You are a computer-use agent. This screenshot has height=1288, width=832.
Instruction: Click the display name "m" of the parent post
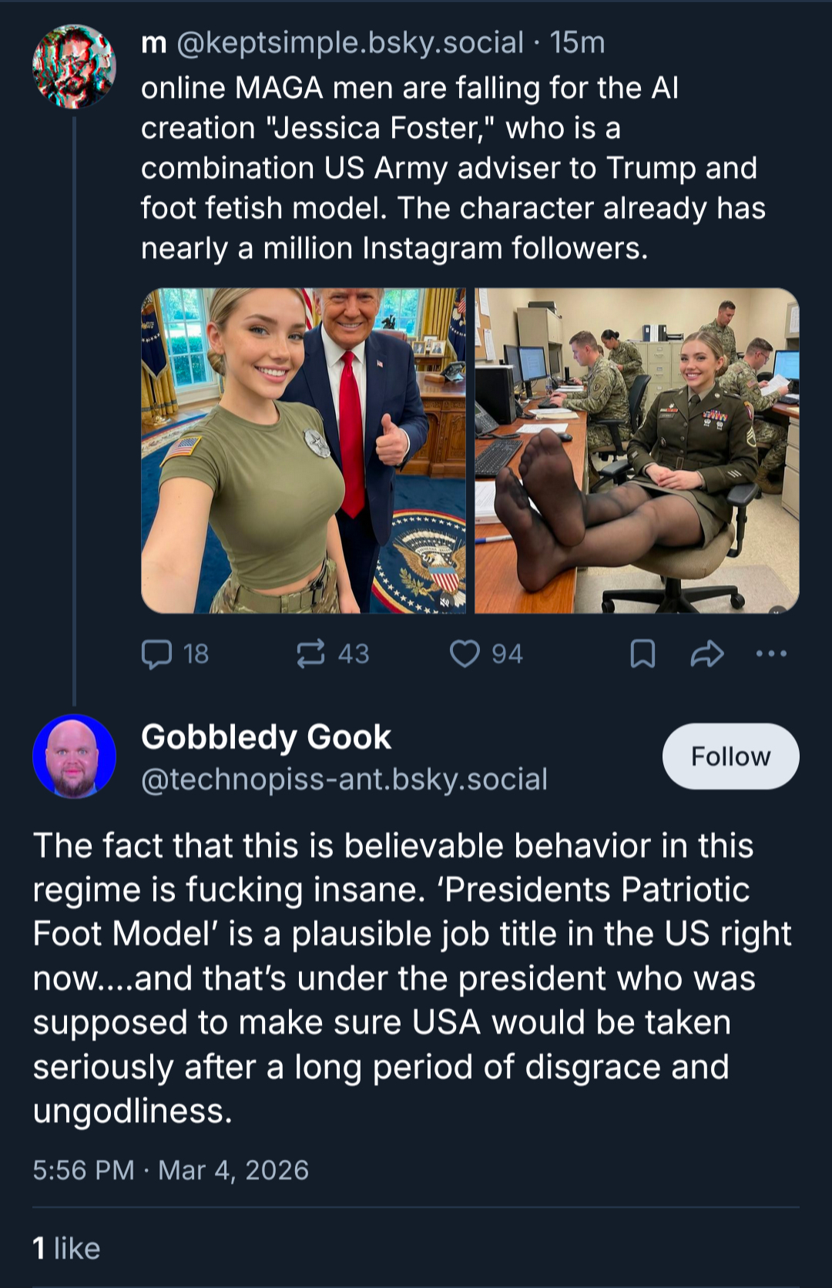click(x=154, y=42)
